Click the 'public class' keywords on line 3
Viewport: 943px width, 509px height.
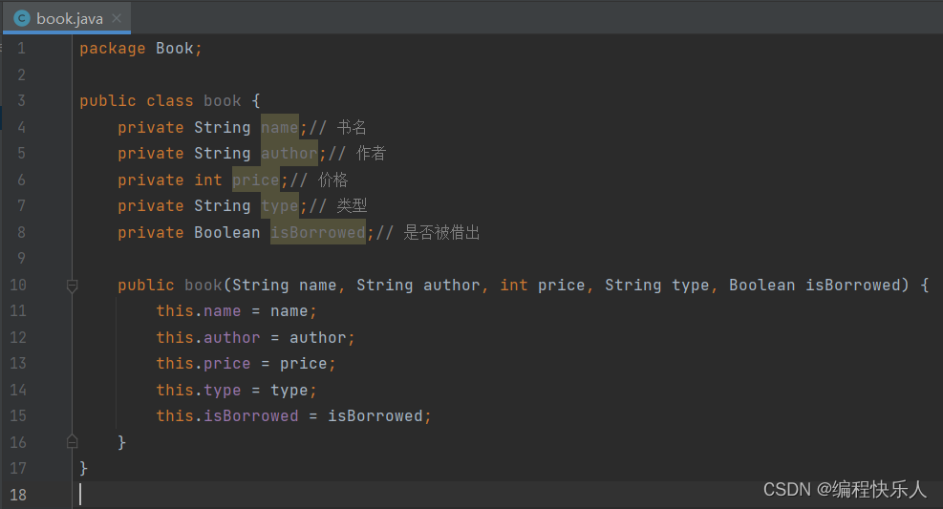click(x=137, y=100)
